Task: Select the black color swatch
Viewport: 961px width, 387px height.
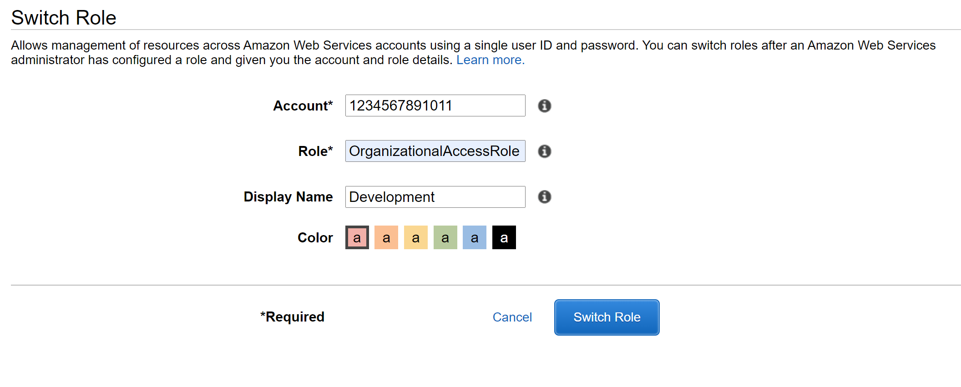Action: 504,237
